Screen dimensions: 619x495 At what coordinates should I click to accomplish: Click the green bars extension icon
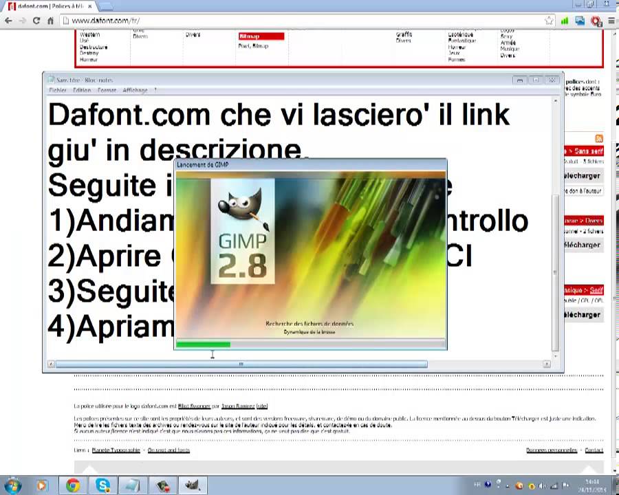(565, 21)
